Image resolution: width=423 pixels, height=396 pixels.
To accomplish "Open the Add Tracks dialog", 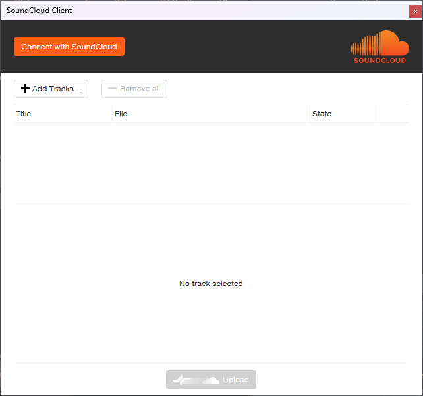I will [51, 89].
